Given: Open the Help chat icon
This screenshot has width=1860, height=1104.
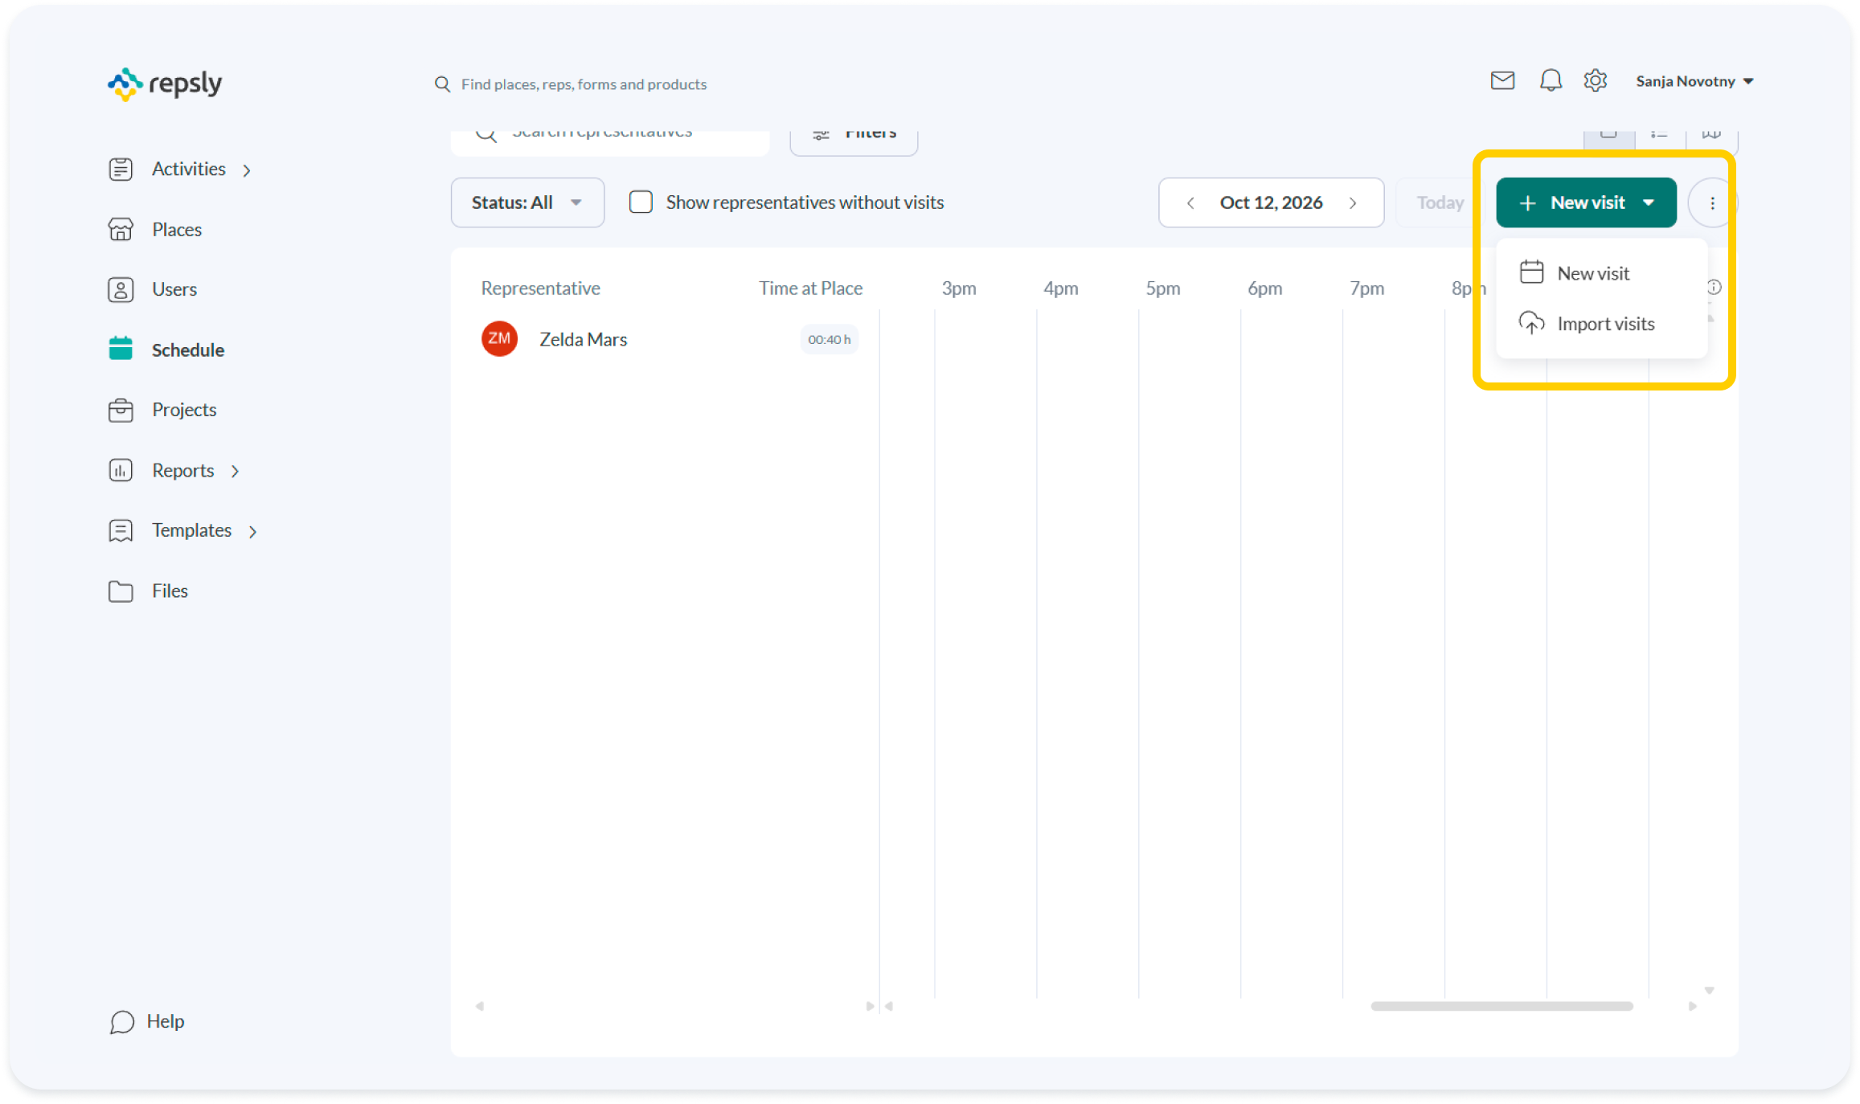Looking at the screenshot, I should [x=121, y=1021].
